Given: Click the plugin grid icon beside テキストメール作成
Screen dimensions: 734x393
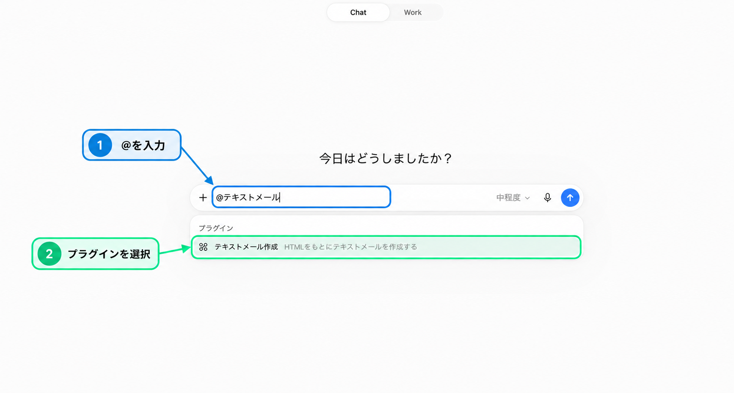Looking at the screenshot, I should tap(204, 247).
